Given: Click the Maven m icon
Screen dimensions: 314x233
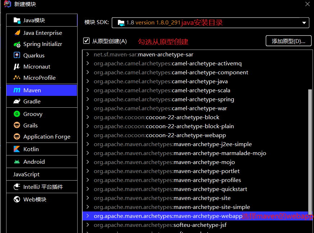Looking at the screenshot, I should coord(17,90).
